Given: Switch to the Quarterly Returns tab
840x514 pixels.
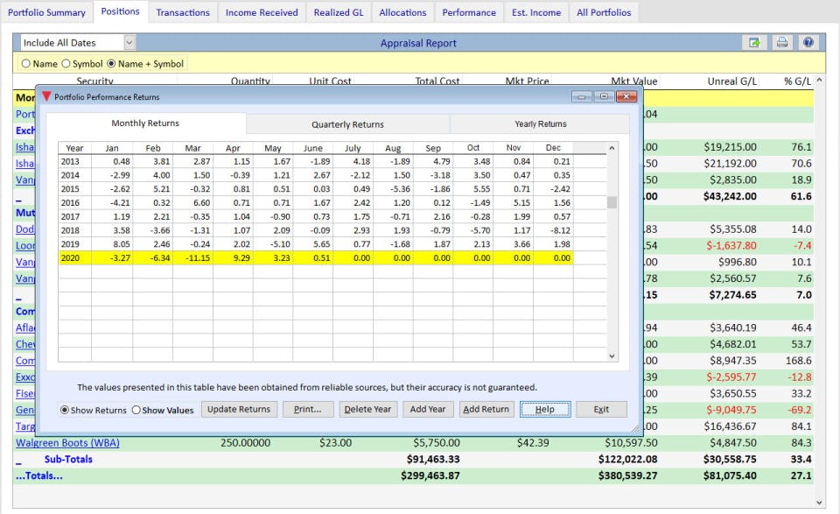Looking at the screenshot, I should tap(347, 124).
